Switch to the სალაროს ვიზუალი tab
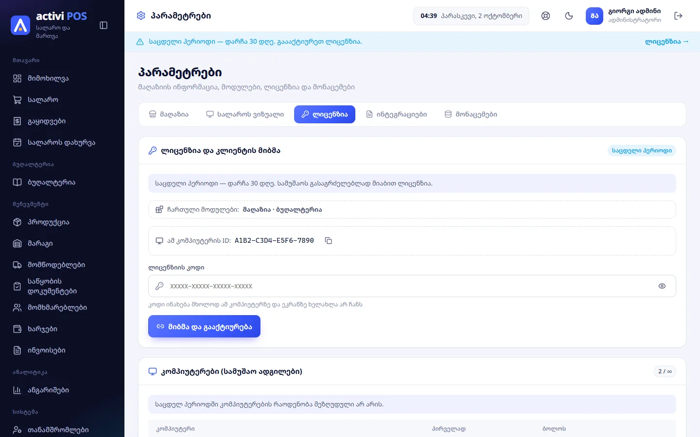Image resolution: width=700 pixels, height=437 pixels. [245, 115]
